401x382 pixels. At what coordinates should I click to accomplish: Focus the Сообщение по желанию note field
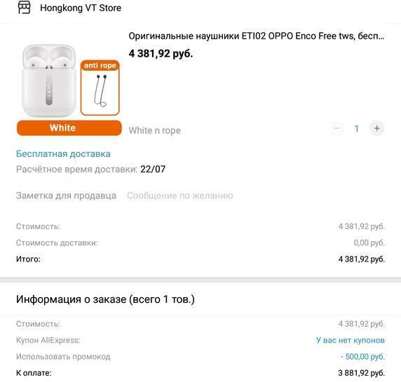point(180,196)
